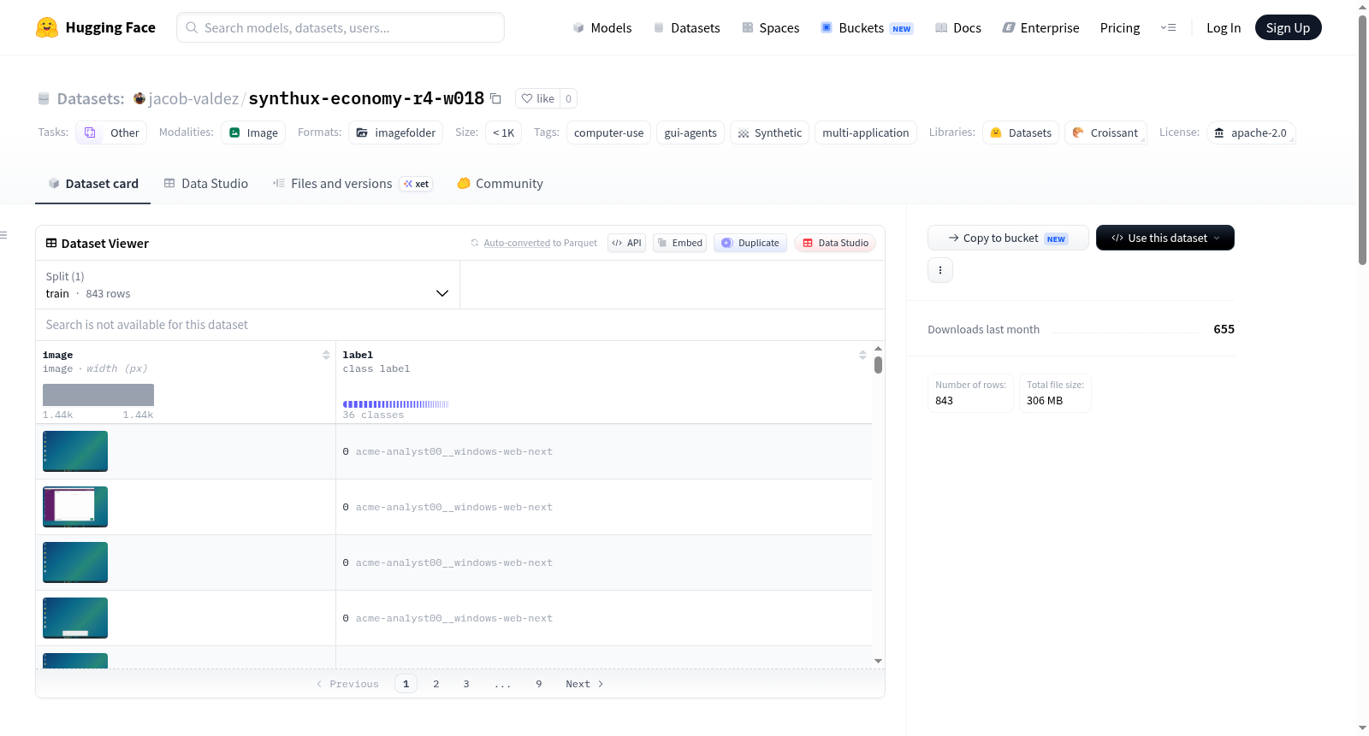Select the Datasets library tag
This screenshot has height=736, width=1369.
[1021, 132]
